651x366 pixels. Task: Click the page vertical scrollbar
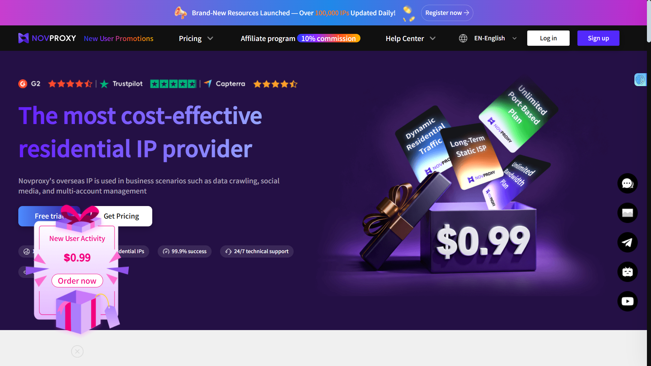(649, 183)
